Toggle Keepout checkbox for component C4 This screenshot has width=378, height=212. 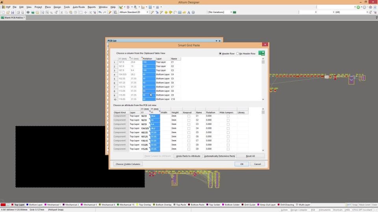click(189, 128)
